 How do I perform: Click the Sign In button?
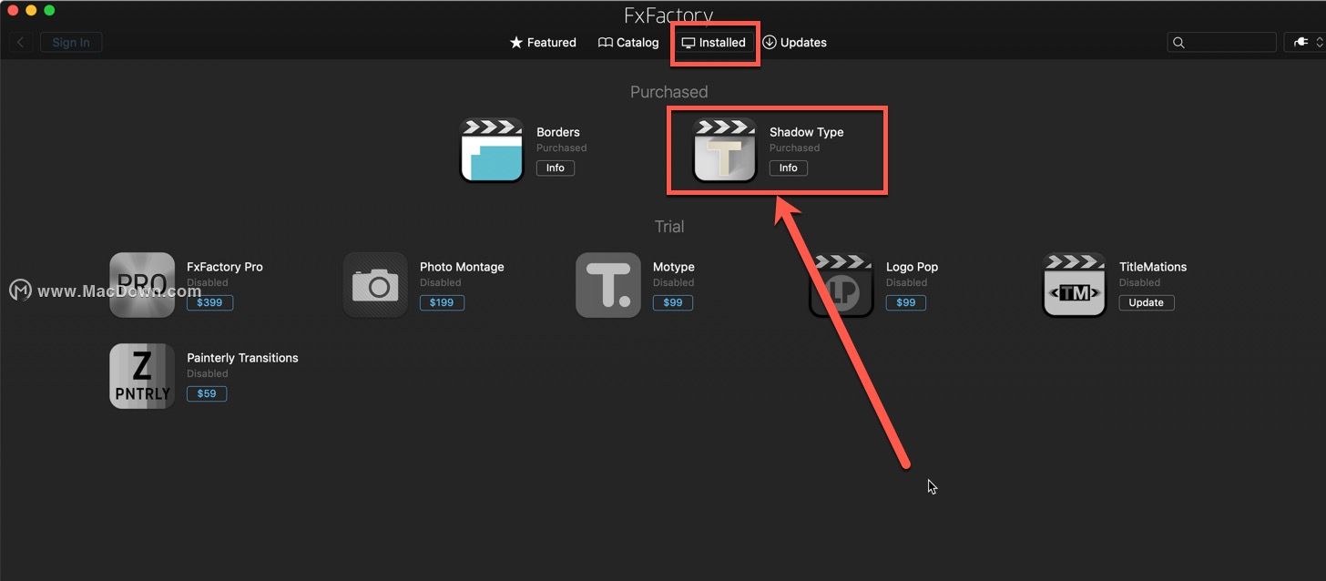pyautogui.click(x=71, y=43)
